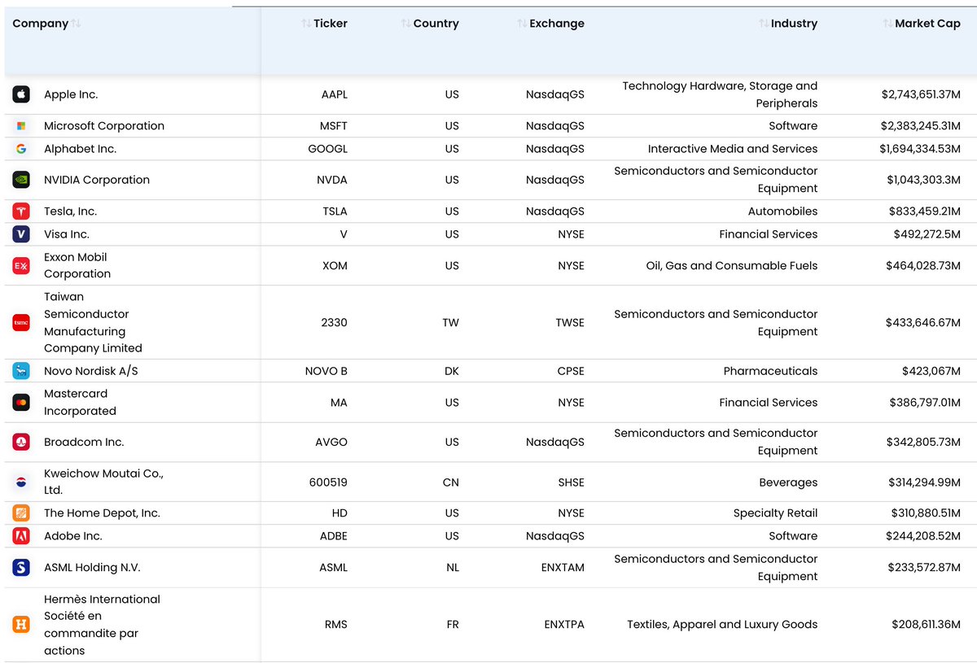Screen dimensions: 977x663
Task: Select the MSFT ticker cell
Action: point(334,126)
